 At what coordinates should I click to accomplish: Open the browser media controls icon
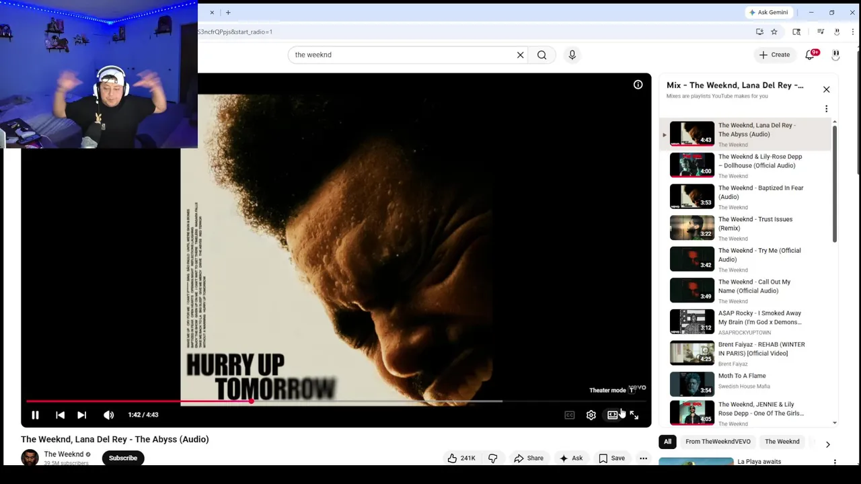(x=821, y=32)
